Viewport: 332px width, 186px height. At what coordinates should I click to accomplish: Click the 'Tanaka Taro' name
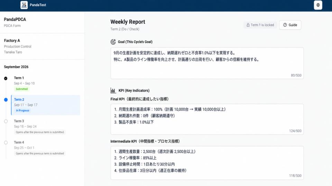point(13,52)
